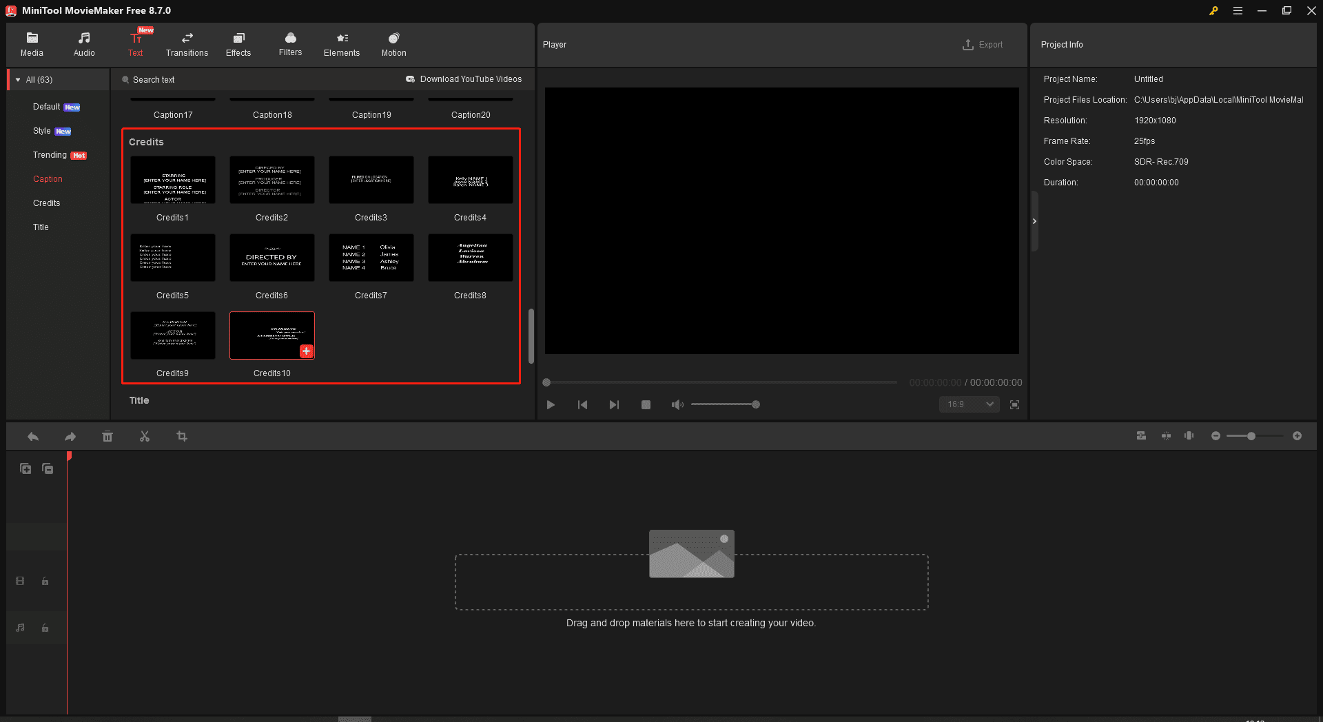Click the Search text field
The image size is (1323, 722).
click(x=154, y=80)
